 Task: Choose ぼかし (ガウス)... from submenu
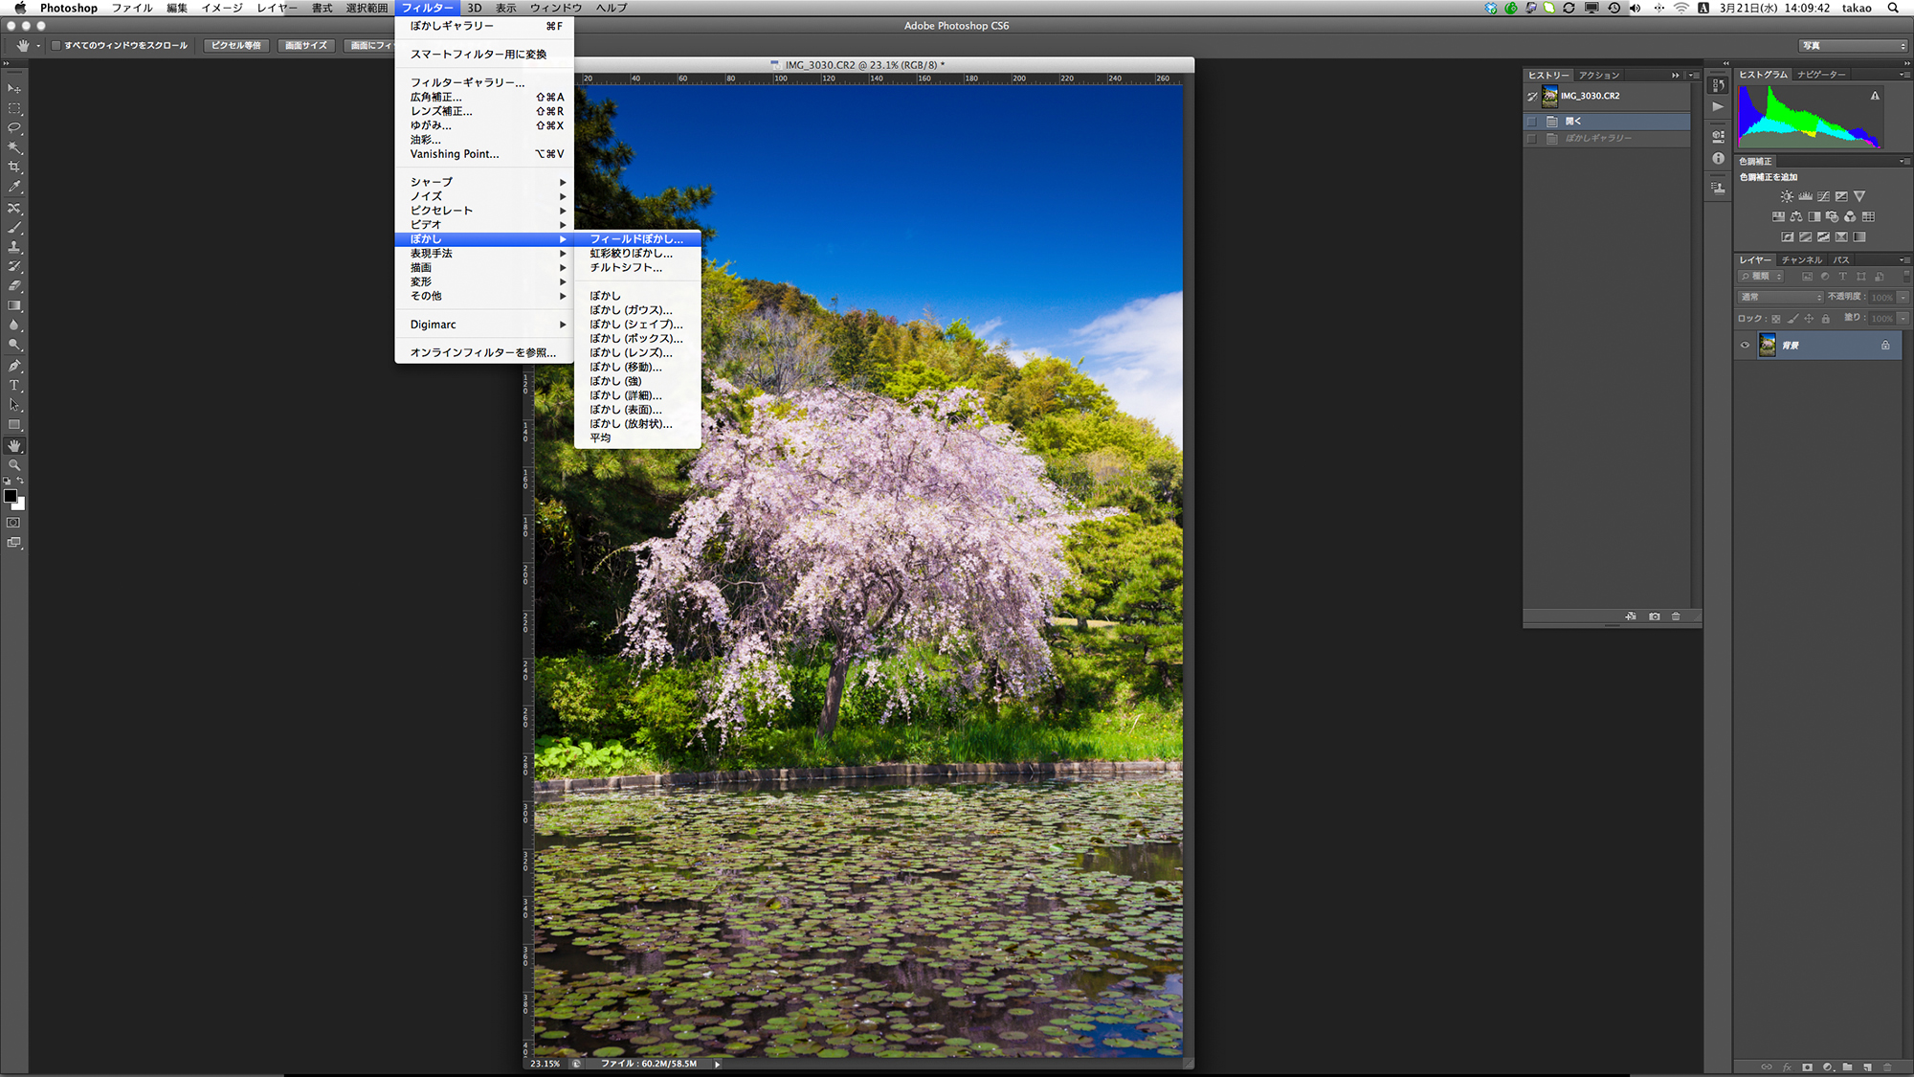tap(631, 310)
